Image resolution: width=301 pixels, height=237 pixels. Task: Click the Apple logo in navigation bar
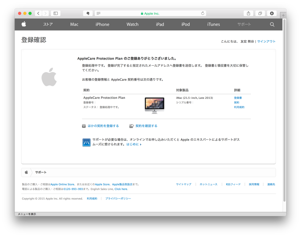click(24, 24)
